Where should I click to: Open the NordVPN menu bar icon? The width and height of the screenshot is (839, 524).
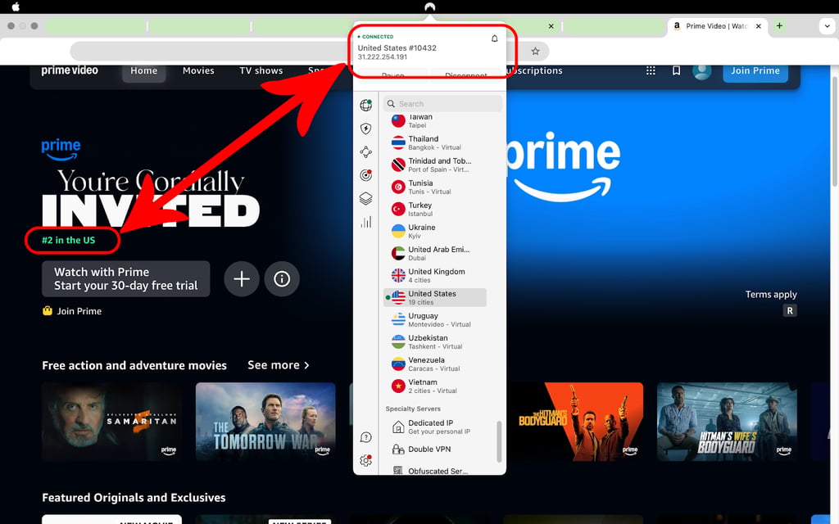point(429,7)
